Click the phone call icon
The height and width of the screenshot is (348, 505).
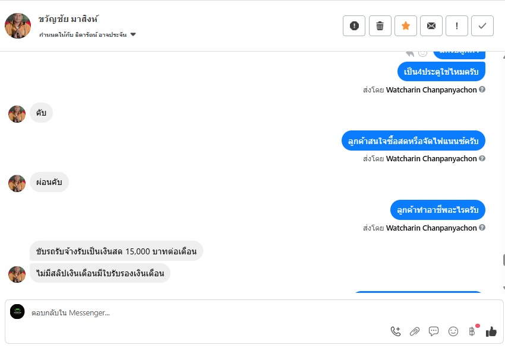396,331
